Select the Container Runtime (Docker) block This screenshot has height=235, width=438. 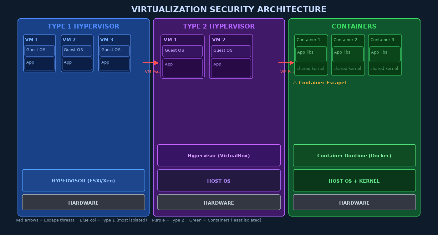pyautogui.click(x=354, y=155)
